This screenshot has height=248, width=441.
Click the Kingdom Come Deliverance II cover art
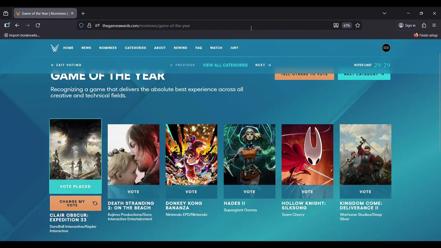(x=366, y=155)
